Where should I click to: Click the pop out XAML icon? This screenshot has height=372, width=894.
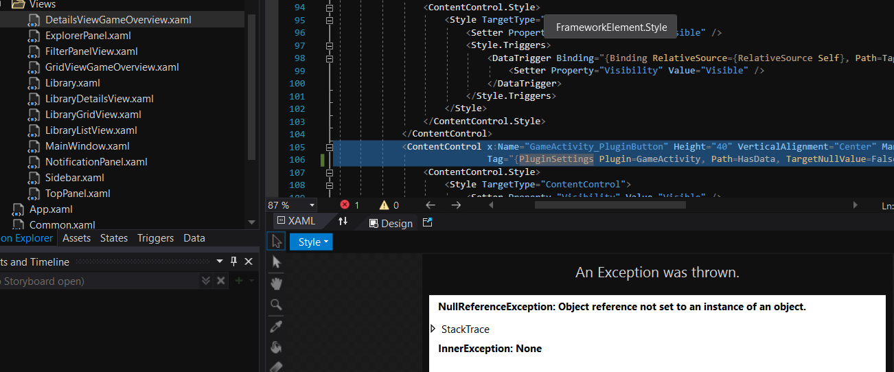[427, 222]
